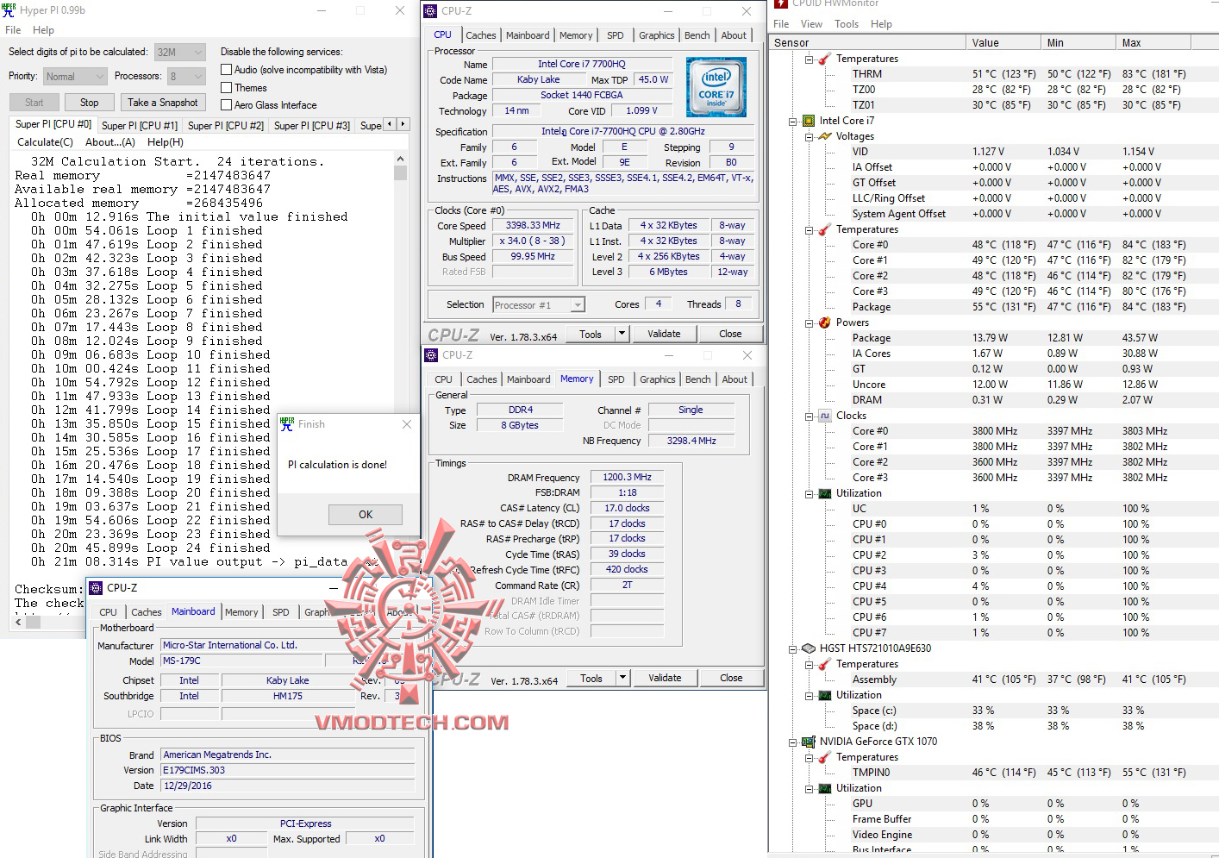Click Take a Snapshot button

[x=163, y=103]
